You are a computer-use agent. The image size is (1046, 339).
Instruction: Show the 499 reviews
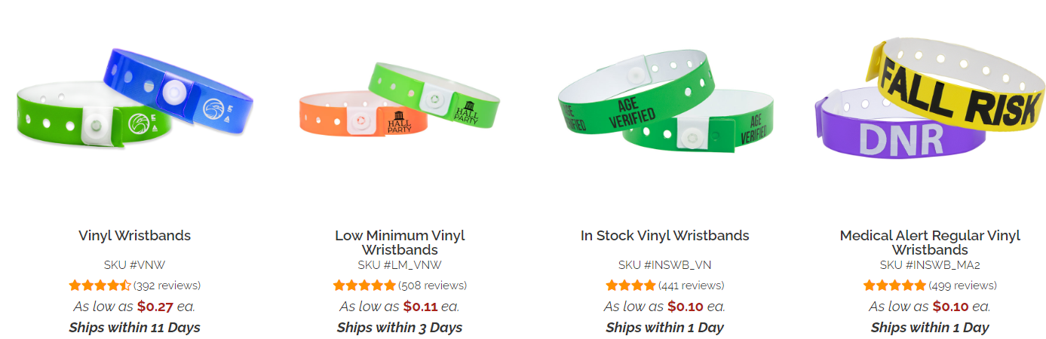point(962,286)
